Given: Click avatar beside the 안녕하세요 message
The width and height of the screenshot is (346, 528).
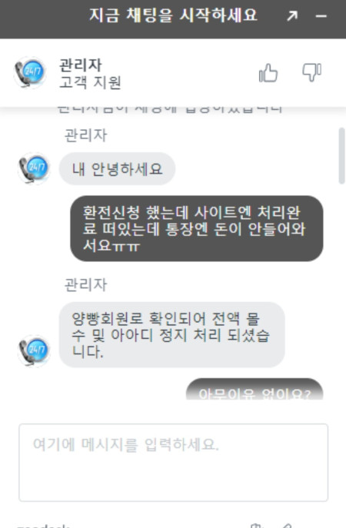Looking at the screenshot, I should click(x=34, y=168).
